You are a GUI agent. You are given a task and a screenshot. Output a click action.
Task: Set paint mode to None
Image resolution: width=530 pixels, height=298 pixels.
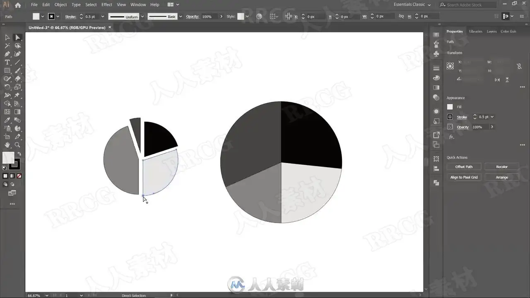coord(19,176)
